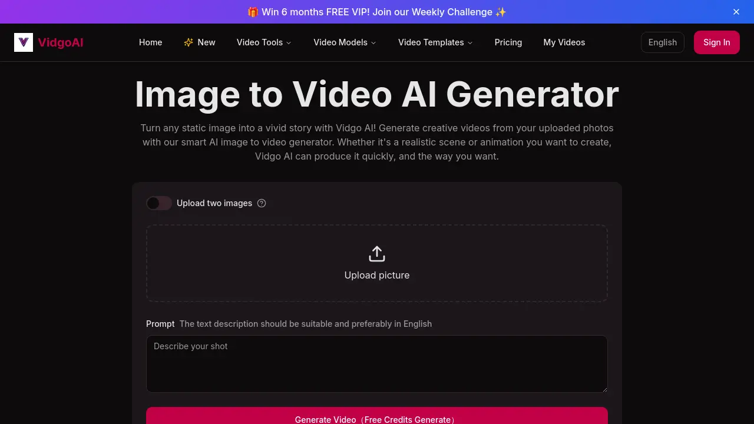This screenshot has width=754, height=424.
Task: Click the upload arrow icon
Action: [x=376, y=253]
